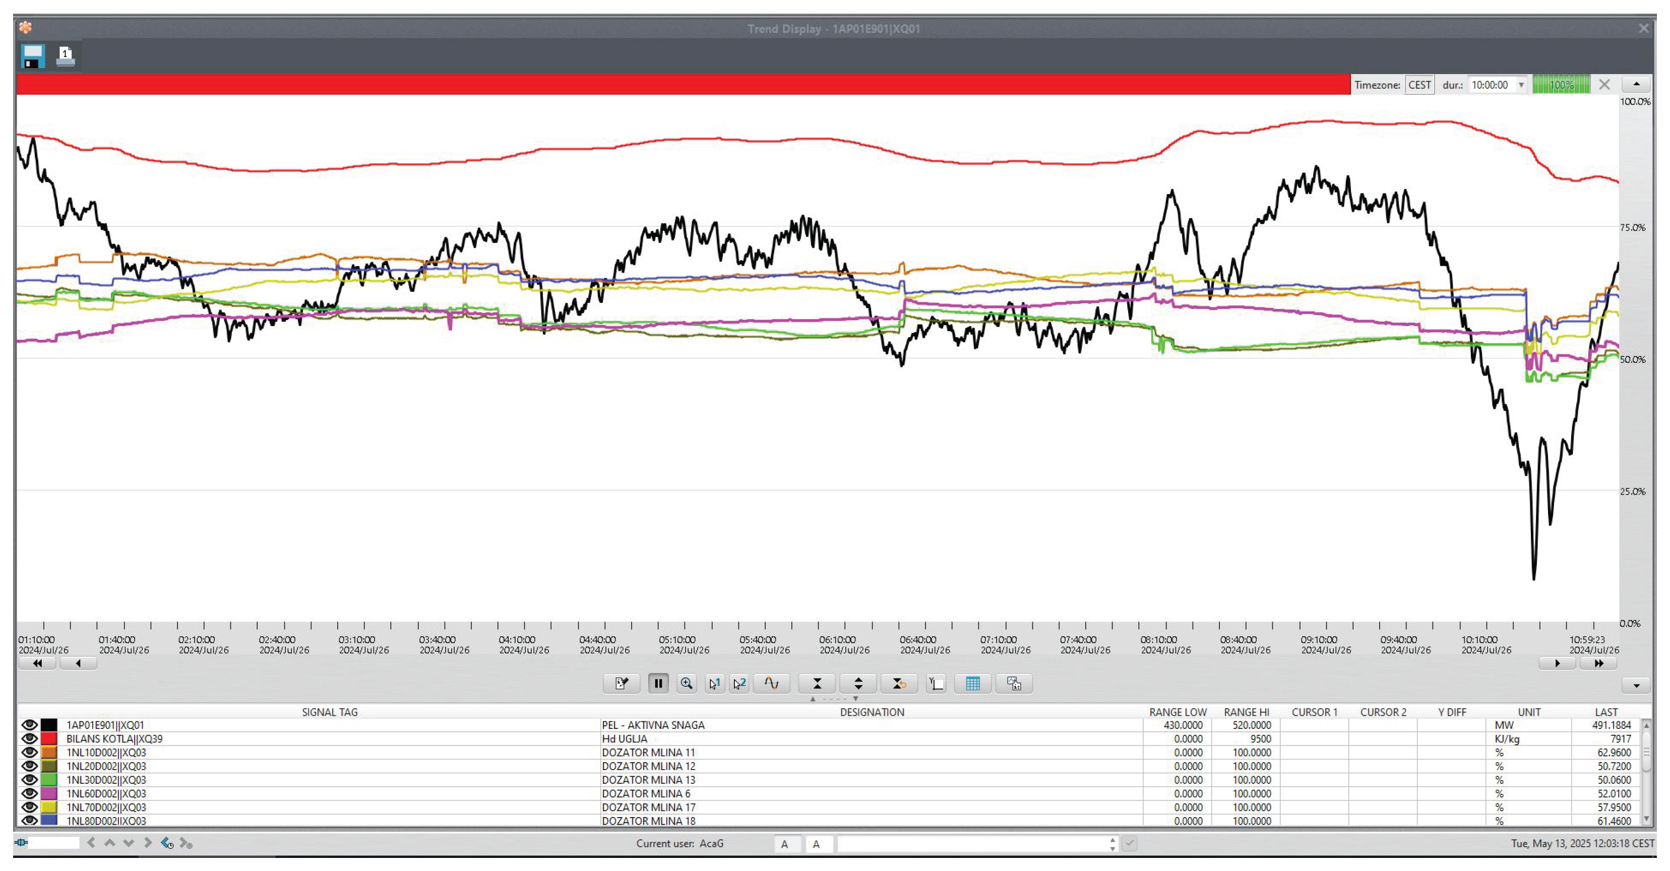
Task: Click the CEST timezone button
Action: pyautogui.click(x=1419, y=85)
